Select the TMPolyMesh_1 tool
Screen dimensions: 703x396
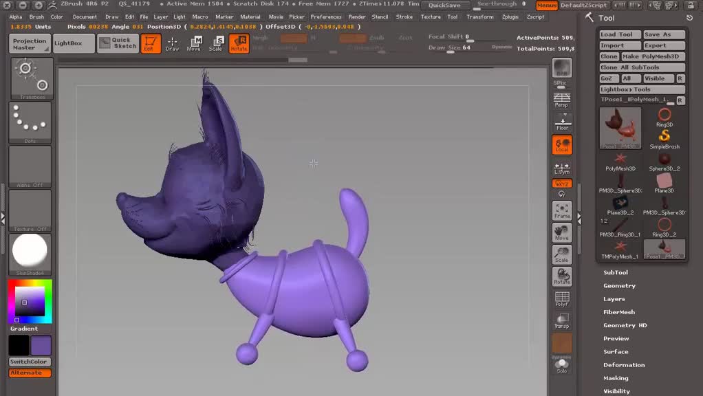(620, 249)
